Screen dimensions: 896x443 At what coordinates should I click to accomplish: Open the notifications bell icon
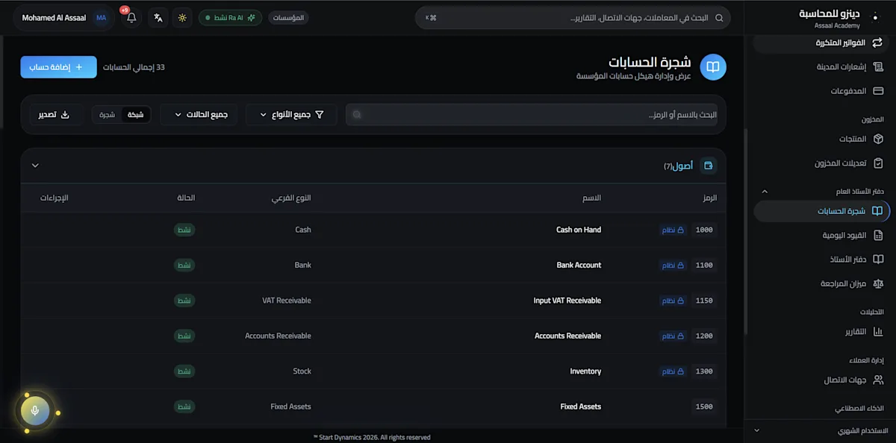click(x=132, y=18)
